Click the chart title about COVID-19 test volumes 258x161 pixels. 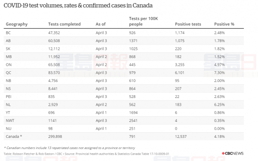pos(78,6)
